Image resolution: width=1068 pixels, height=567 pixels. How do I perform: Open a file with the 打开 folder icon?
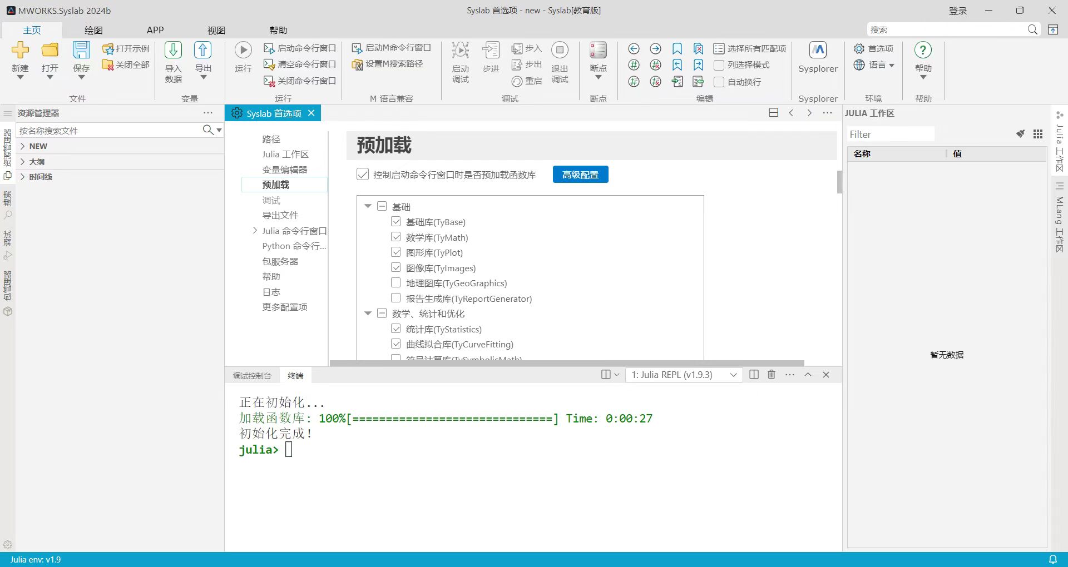[50, 50]
